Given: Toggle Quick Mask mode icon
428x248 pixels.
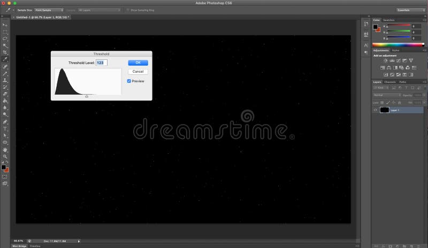Looking at the screenshot, I should (x=5, y=177).
